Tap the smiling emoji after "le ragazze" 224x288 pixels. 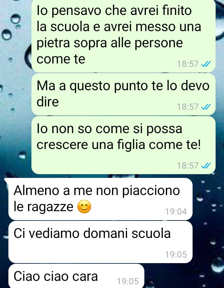coord(84,207)
